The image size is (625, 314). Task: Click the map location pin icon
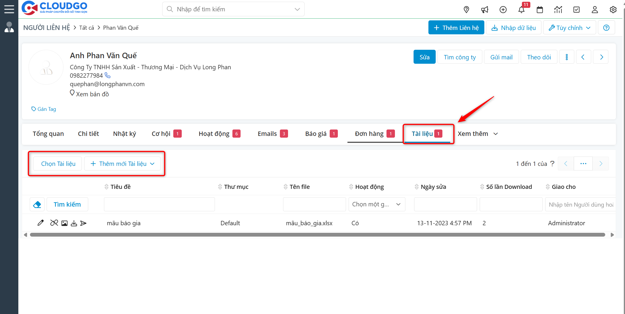pos(466,10)
